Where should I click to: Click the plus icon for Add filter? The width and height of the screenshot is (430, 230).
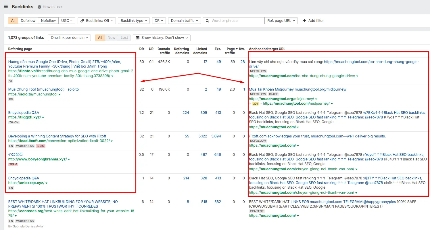click(x=304, y=21)
